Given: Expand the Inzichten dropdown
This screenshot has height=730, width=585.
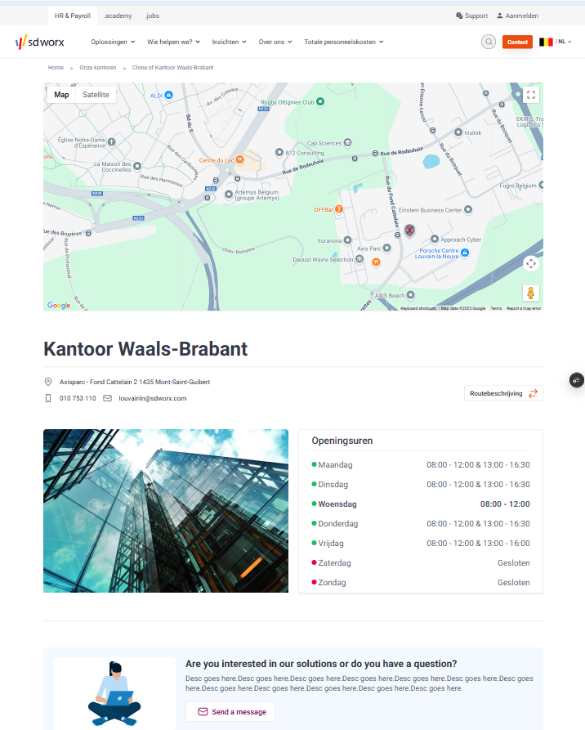Looking at the screenshot, I should tap(229, 42).
